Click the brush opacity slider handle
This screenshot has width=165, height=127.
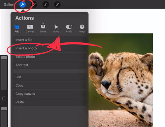tap(4, 109)
